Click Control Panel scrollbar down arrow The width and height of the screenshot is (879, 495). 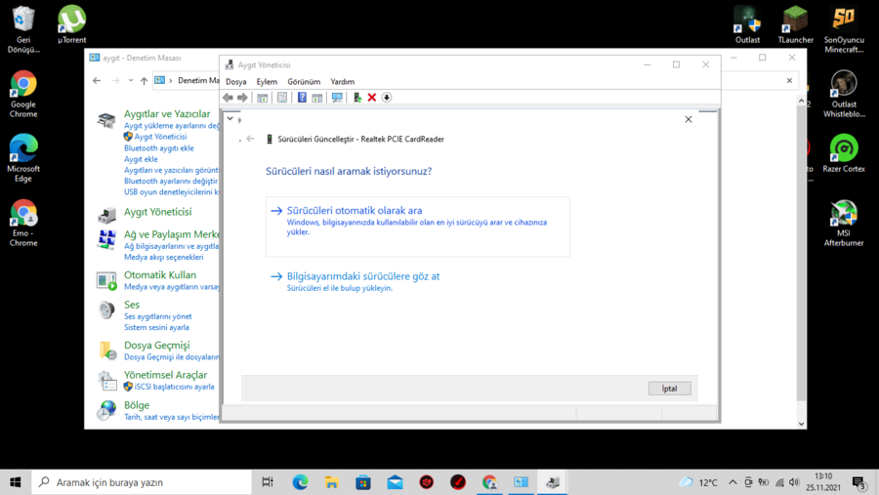coord(801,424)
